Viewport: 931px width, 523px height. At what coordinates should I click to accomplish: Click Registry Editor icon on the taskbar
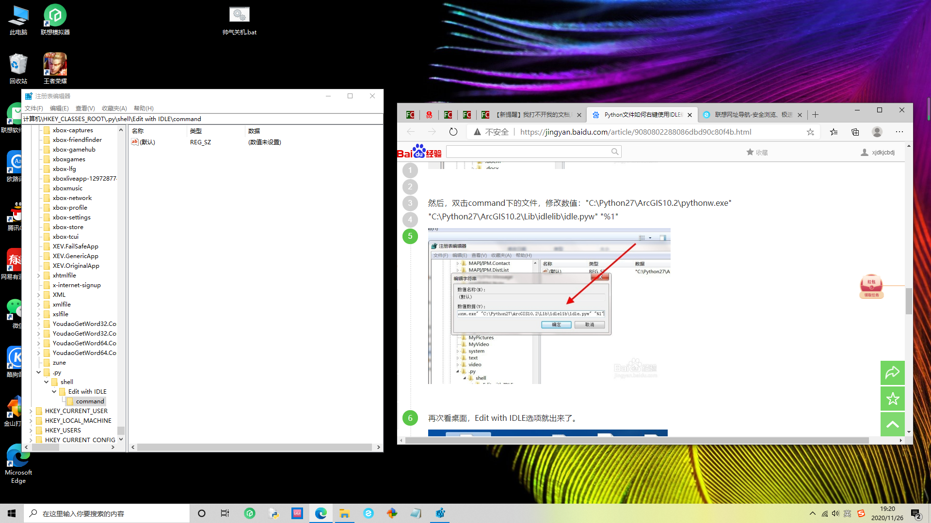tap(440, 513)
